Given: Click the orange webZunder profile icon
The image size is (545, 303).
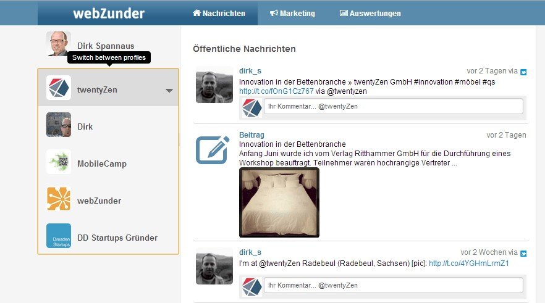Looking at the screenshot, I should click(x=59, y=199).
